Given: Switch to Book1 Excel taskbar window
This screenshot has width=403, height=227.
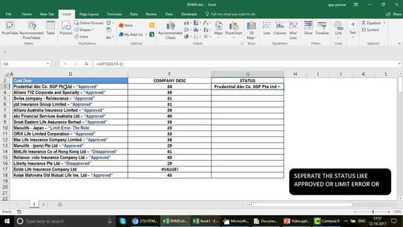Looking at the screenshot, I should pos(205,221).
